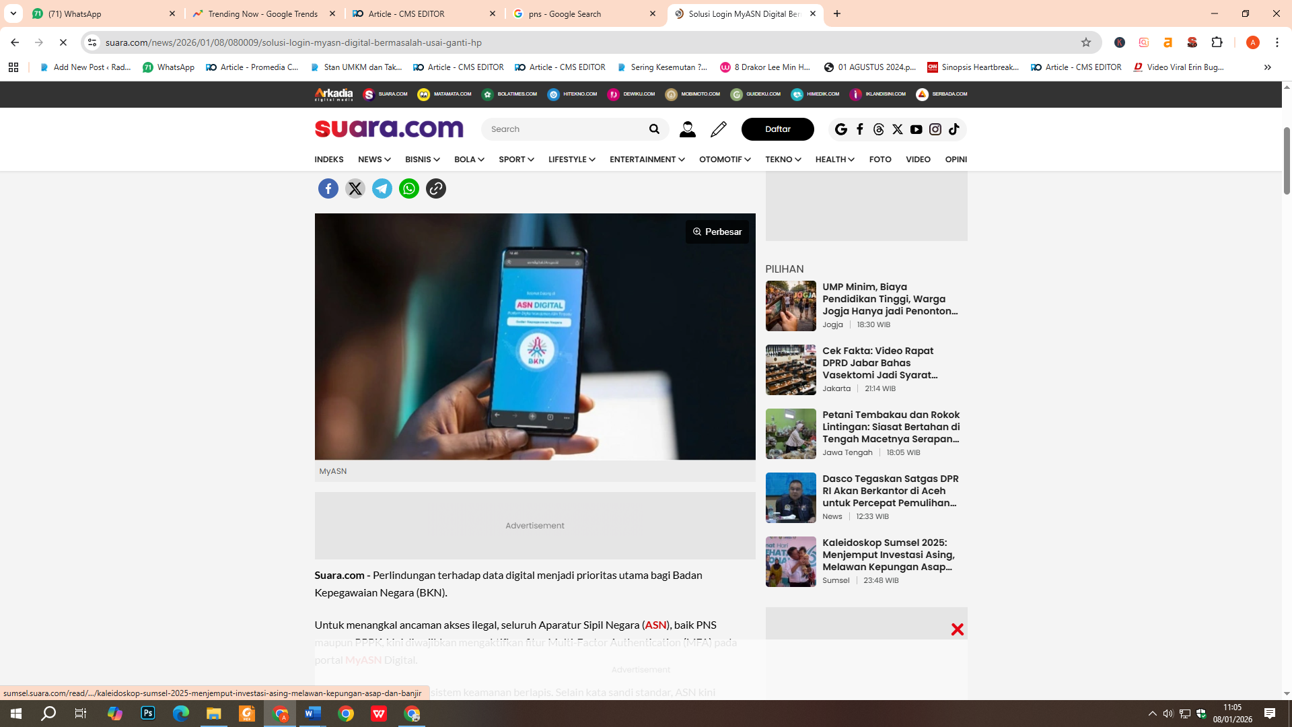Viewport: 1292px width, 727px height.
Task: Share article on X (Twitter)
Action: point(355,188)
